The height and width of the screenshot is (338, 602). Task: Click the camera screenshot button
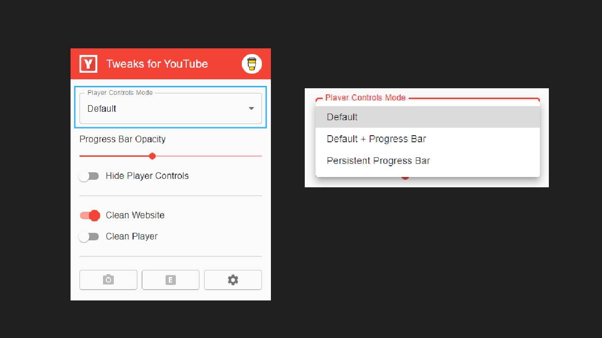108,280
